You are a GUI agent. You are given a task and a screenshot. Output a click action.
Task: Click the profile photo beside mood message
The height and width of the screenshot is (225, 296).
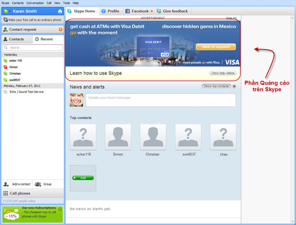coord(76,100)
